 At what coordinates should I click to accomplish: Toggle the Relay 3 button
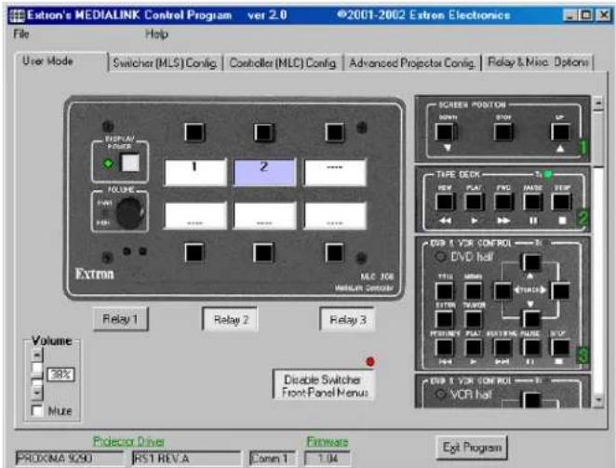[x=347, y=319]
